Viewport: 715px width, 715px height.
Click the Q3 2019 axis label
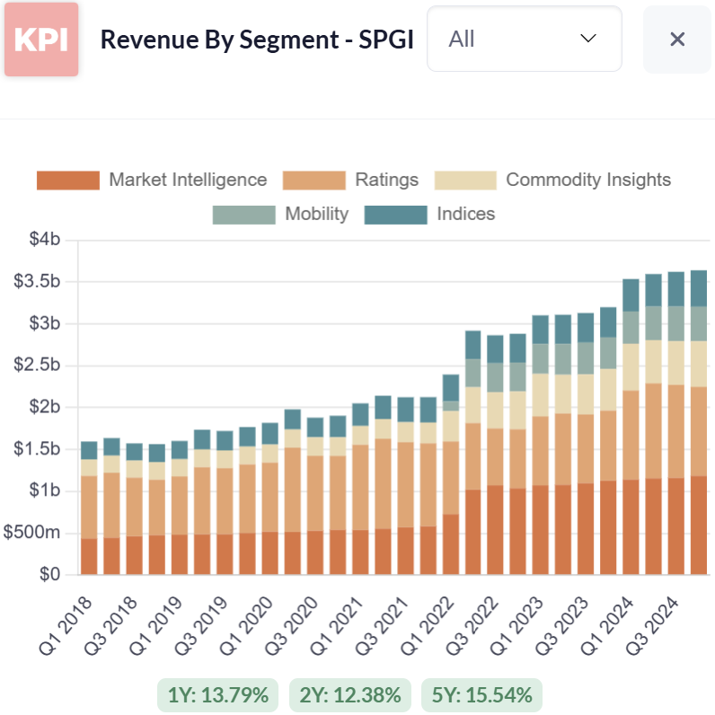pos(201,625)
